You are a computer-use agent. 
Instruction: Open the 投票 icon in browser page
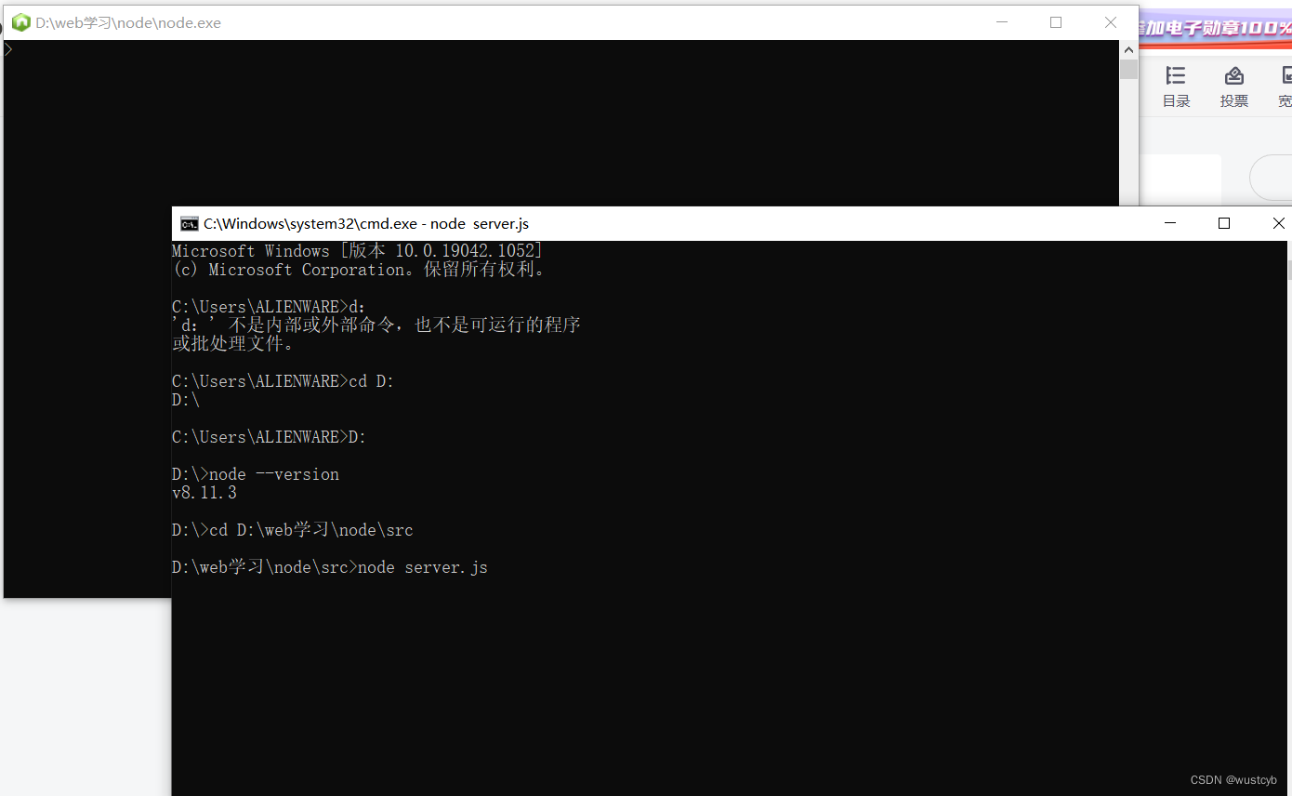[1233, 87]
